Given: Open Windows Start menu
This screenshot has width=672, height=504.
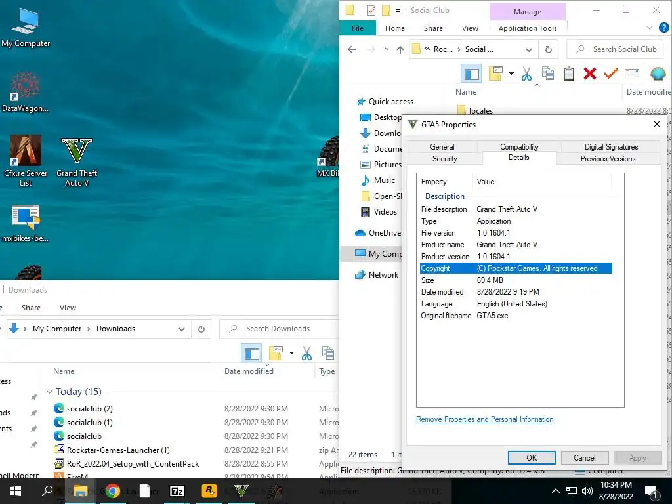Looking at the screenshot, I should click(x=16, y=491).
